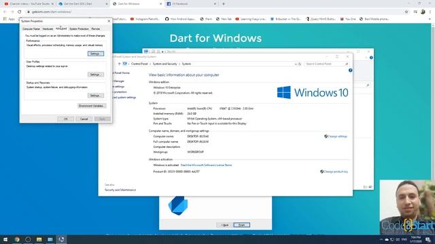Open the GitHub Android Apps bookmark

(x=180, y=19)
